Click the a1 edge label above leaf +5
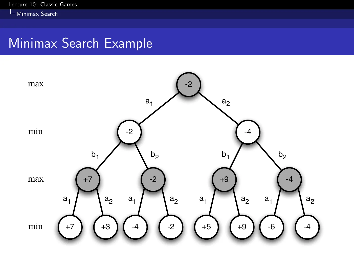The height and width of the screenshot is (266, 354). [203, 200]
